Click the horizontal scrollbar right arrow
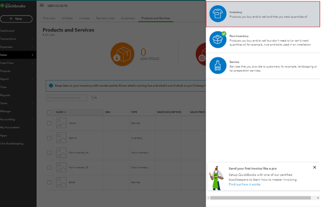322x207 pixels. click(x=318, y=198)
